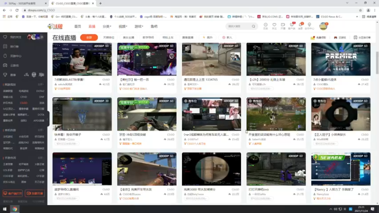Open the 首页 home navigation item
This screenshot has width=379, height=213.
pos(78,27)
